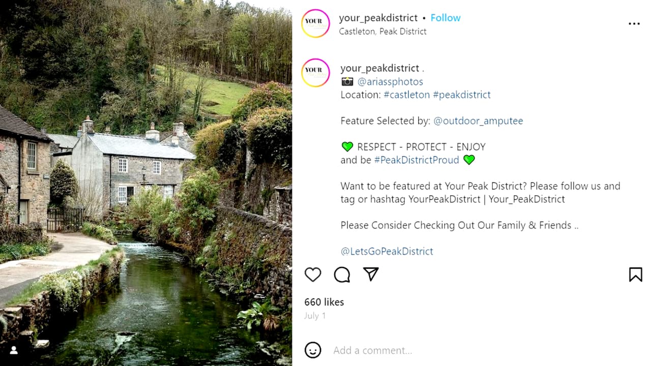651x366 pixels.
Task: Like the post with the heart icon
Action: pos(312,274)
